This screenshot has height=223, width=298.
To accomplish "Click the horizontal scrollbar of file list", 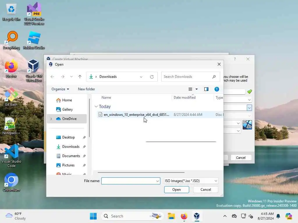I will (x=141, y=172).
